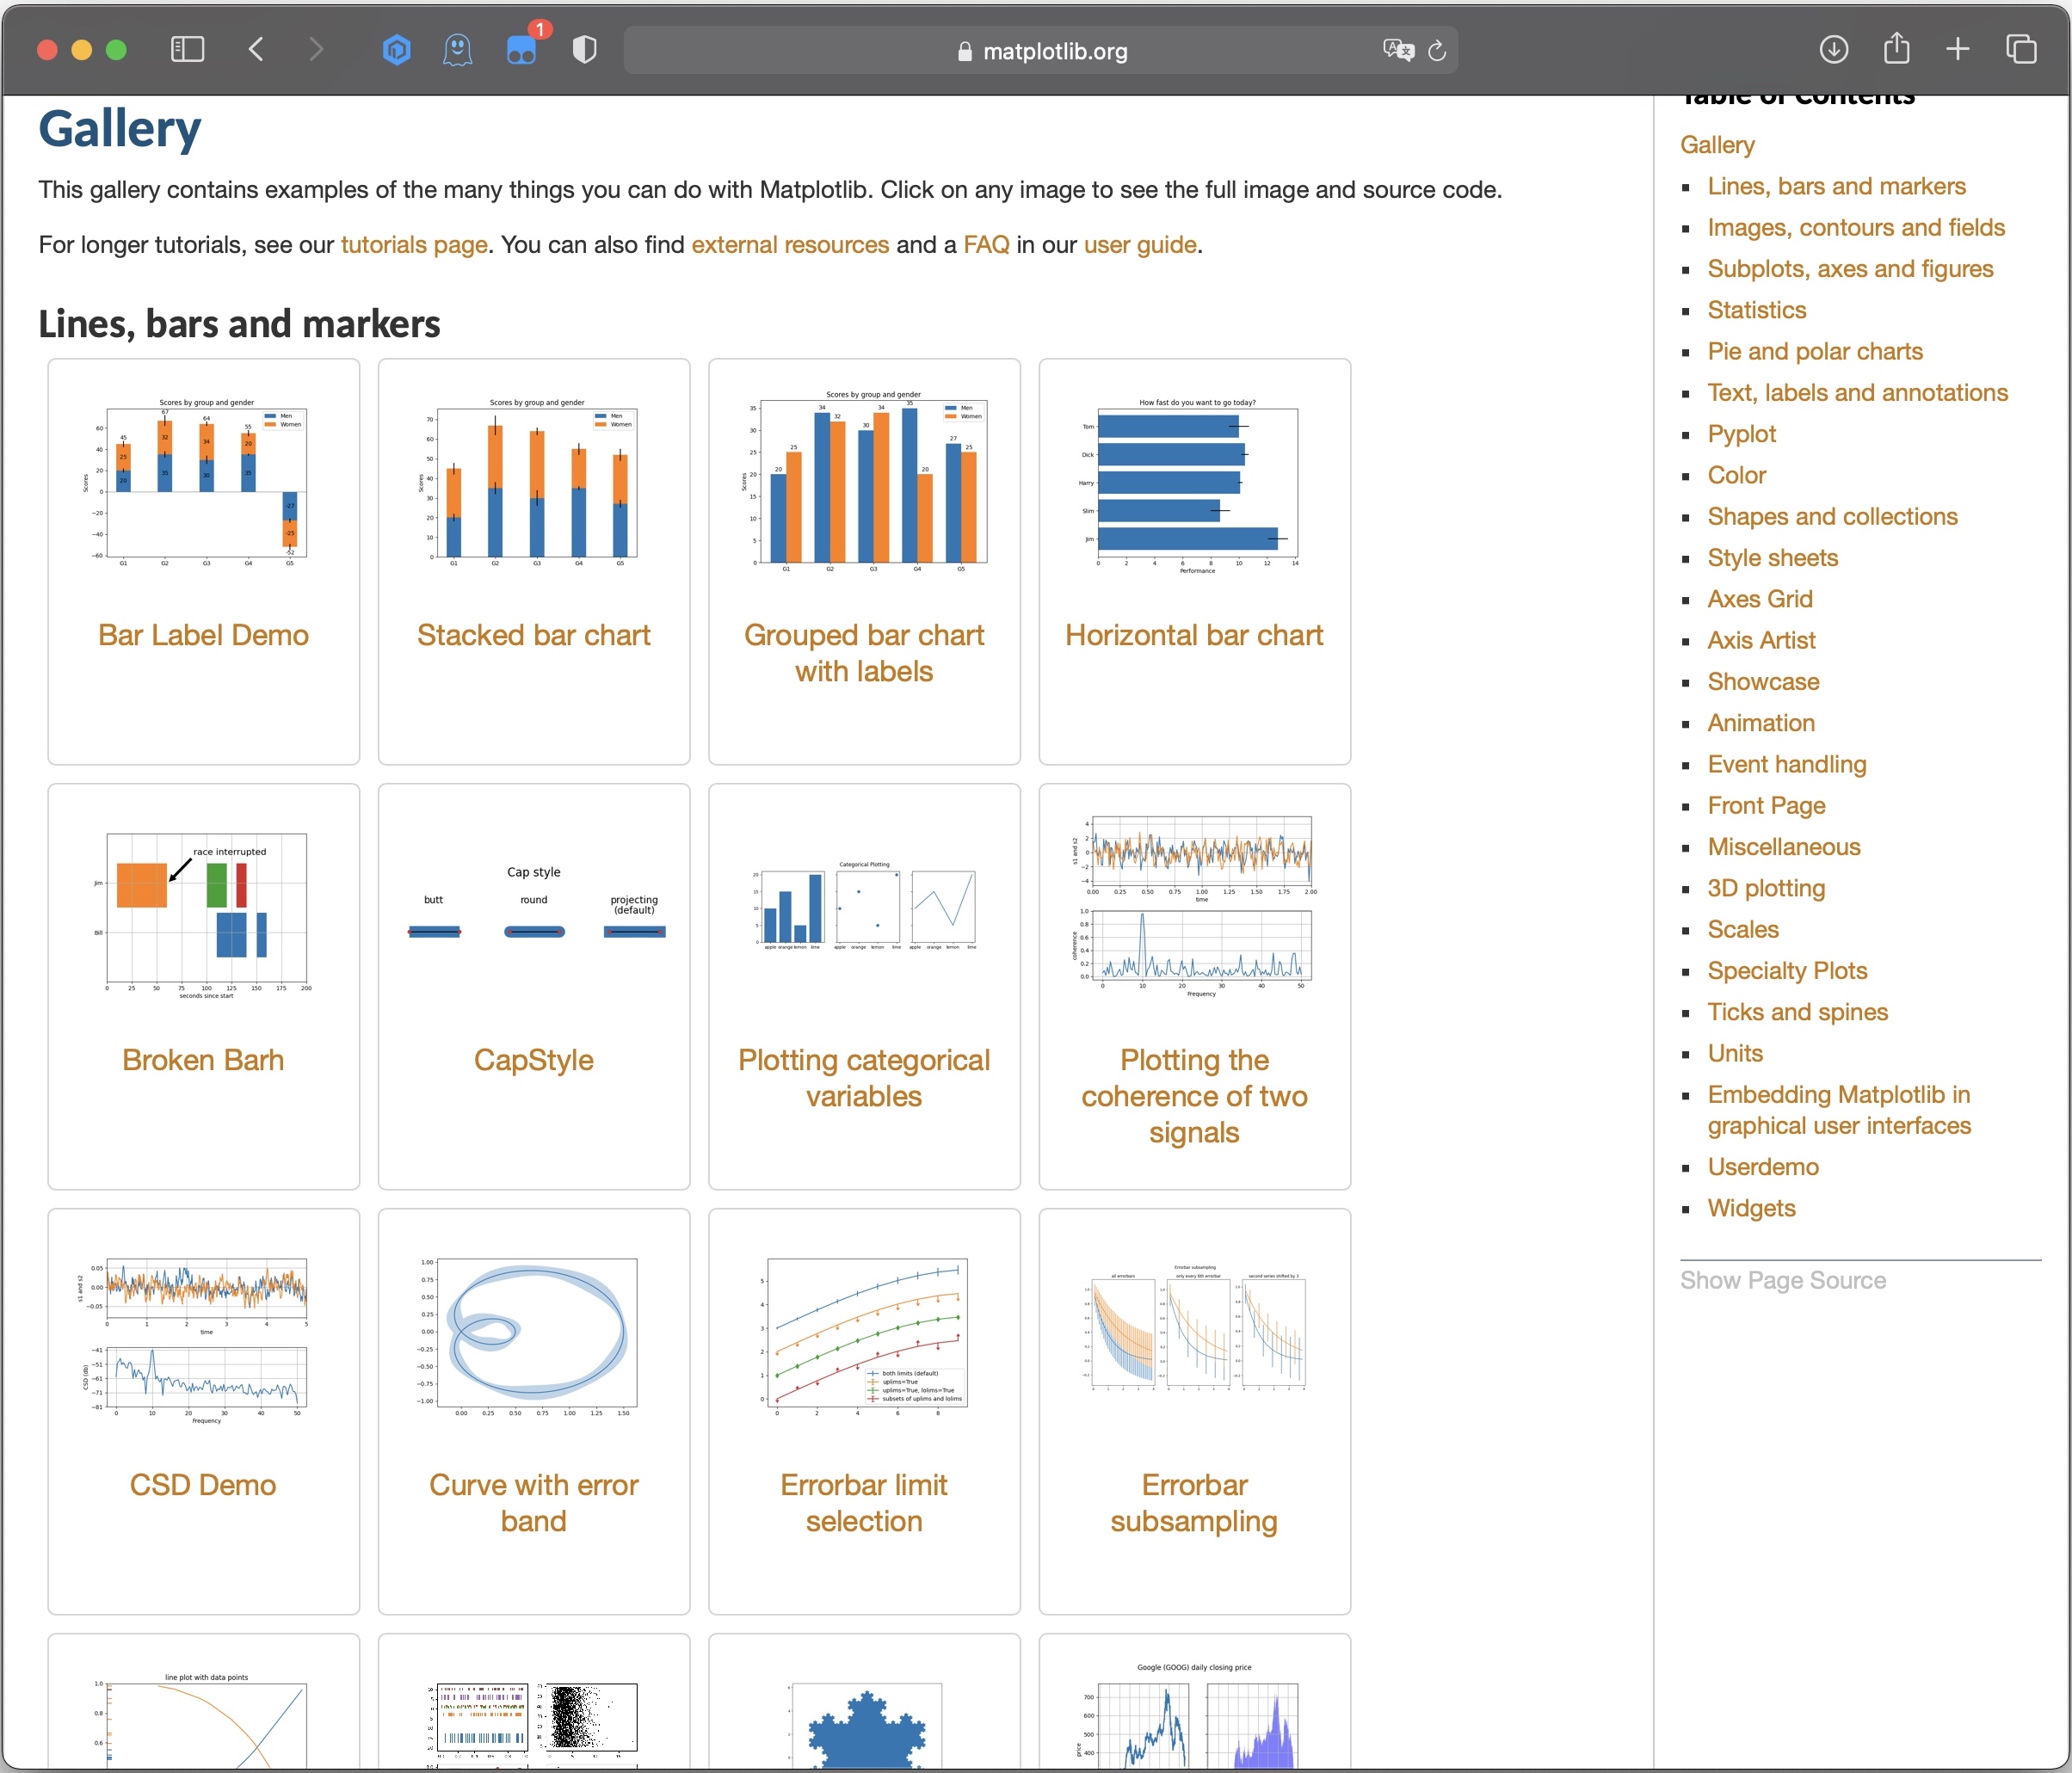Jump to Pie and polar charts section
The width and height of the screenshot is (2072, 1773).
click(x=1815, y=351)
